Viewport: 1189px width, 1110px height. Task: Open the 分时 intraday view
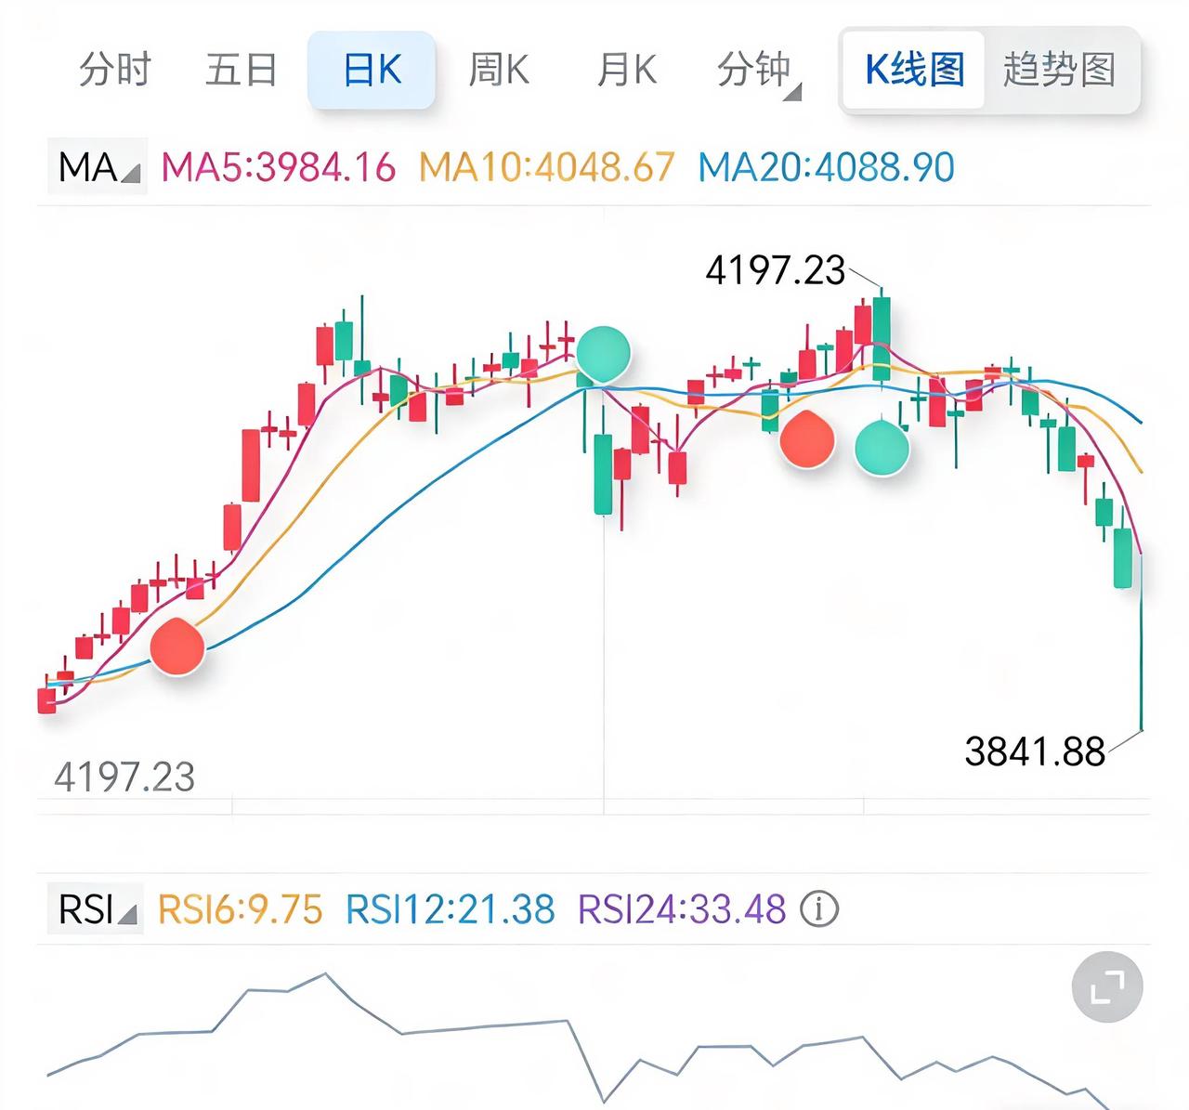(113, 70)
